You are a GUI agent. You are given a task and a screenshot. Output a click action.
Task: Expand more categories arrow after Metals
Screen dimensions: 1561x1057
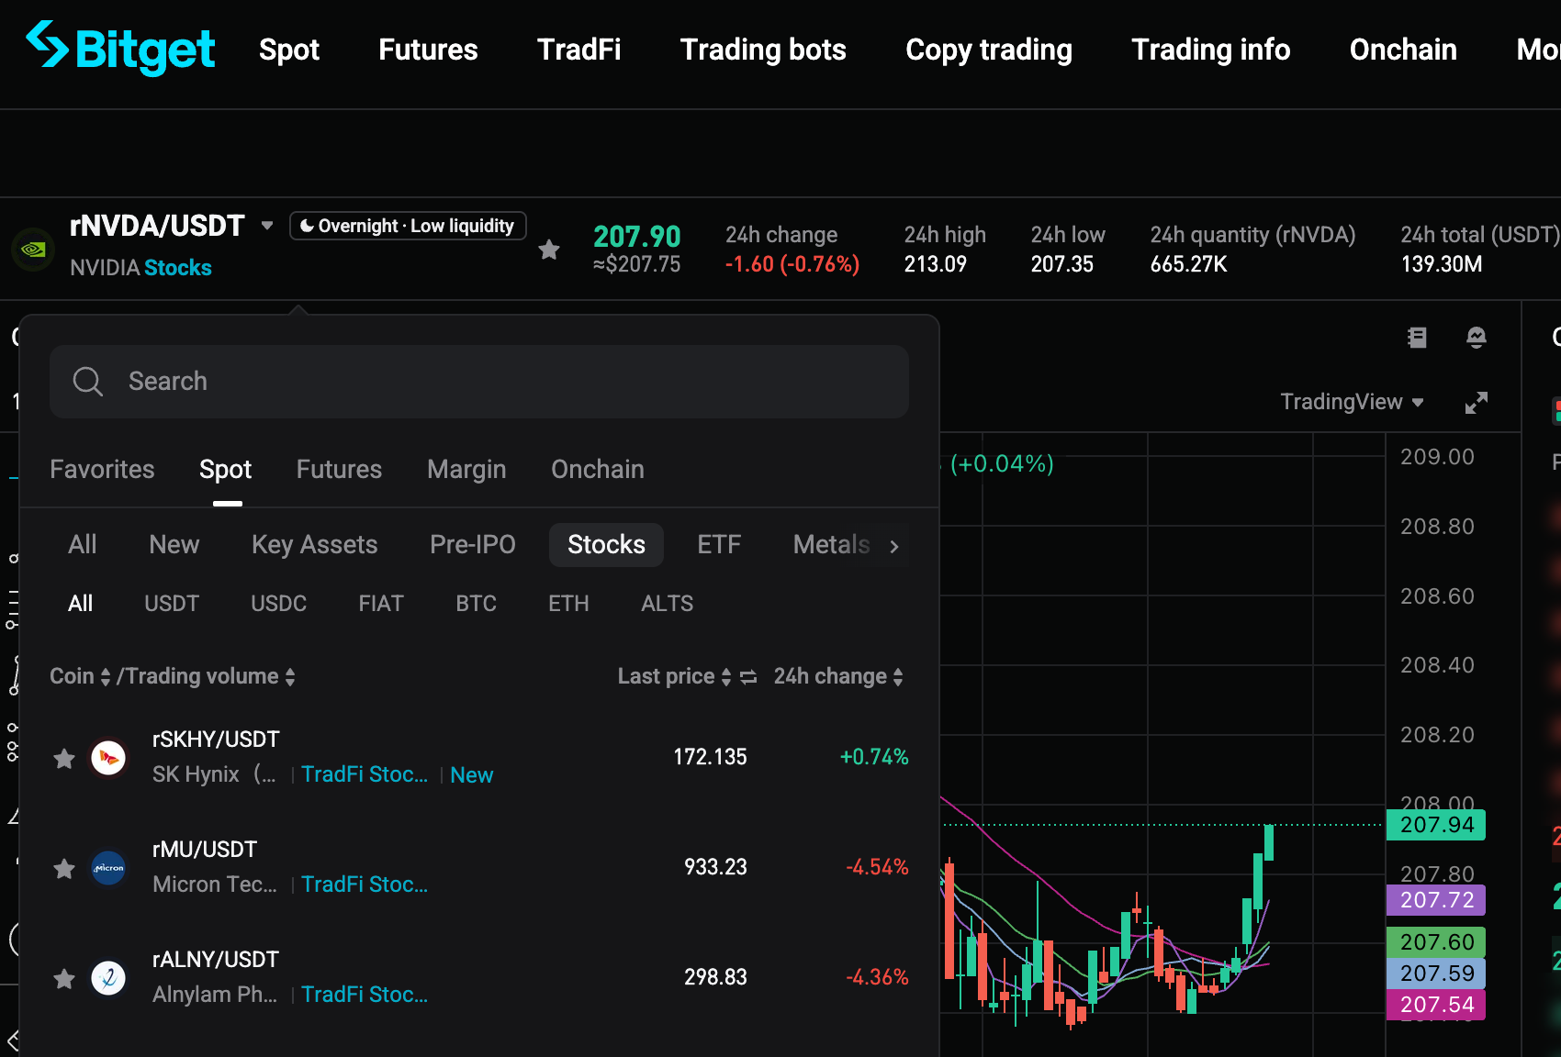point(894,547)
